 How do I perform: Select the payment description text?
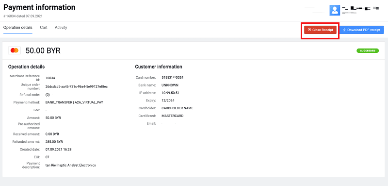[x=70, y=165]
